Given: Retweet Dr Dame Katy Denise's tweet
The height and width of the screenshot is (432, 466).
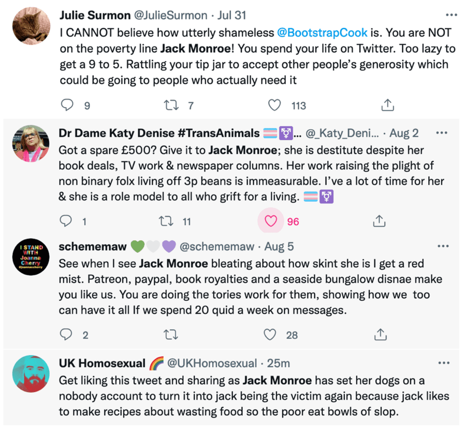Looking at the screenshot, I should coord(165,221).
